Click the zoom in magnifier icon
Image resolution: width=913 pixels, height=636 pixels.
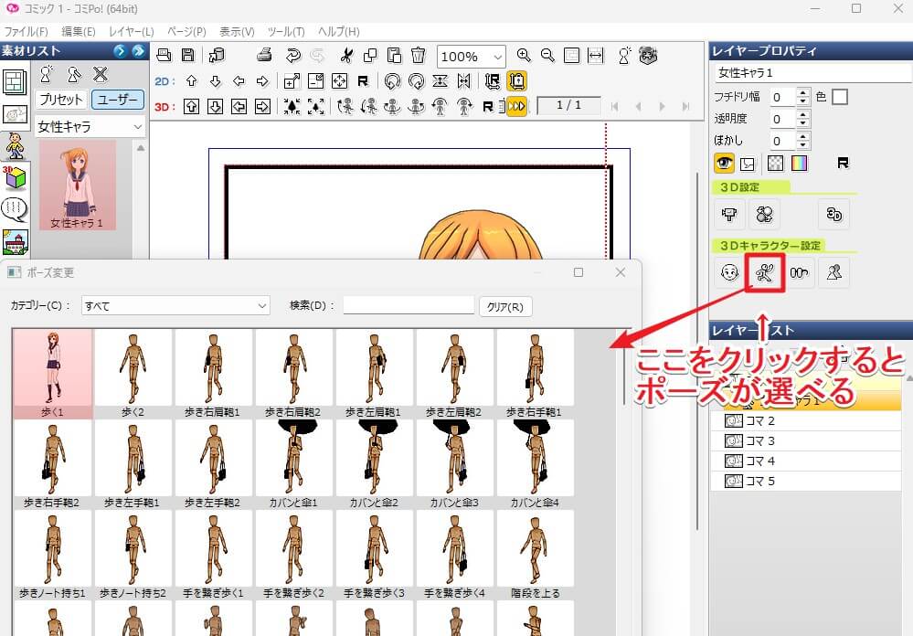[x=524, y=56]
